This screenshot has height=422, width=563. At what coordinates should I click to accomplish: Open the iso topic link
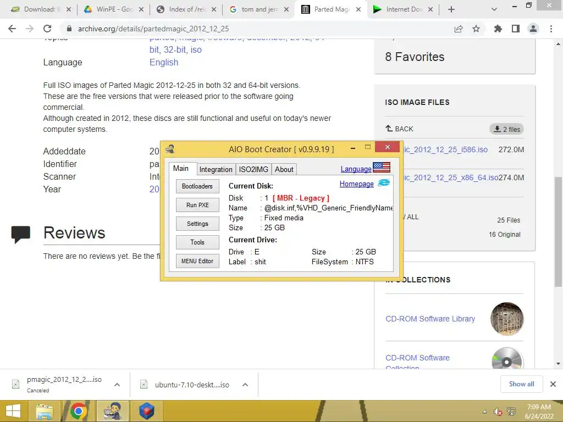pos(196,50)
